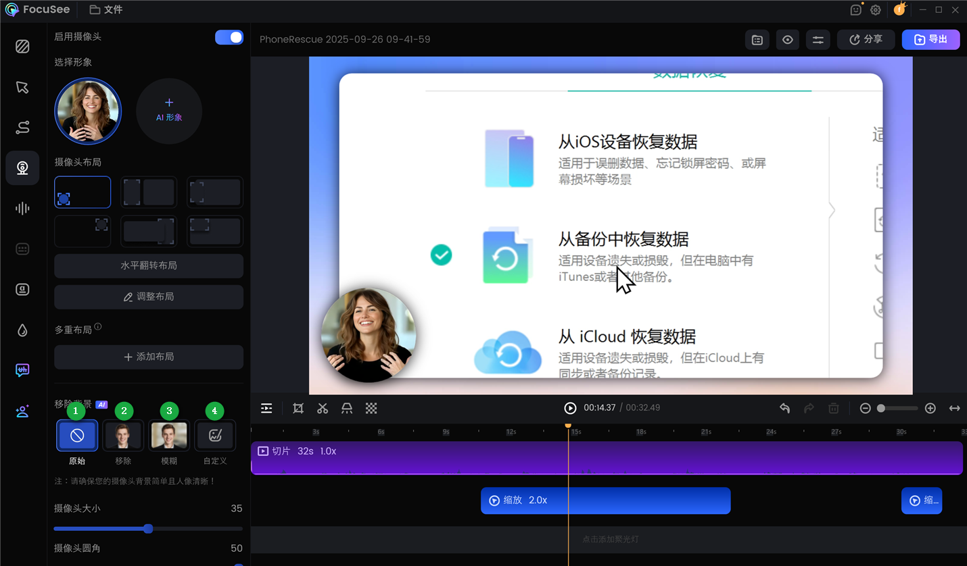Open the cursor effects panel in the sidebar
This screenshot has width=967, height=566.
click(22, 88)
